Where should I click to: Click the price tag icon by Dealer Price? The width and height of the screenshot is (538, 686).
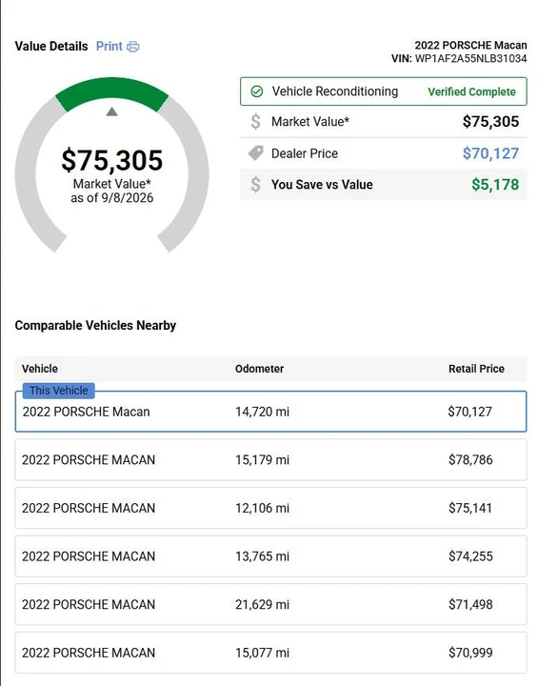coord(256,153)
